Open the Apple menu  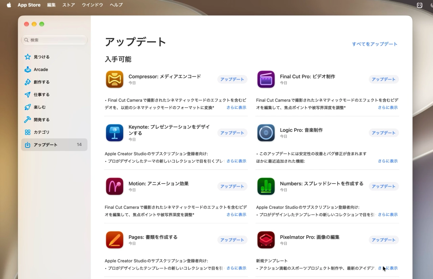[x=9, y=5]
